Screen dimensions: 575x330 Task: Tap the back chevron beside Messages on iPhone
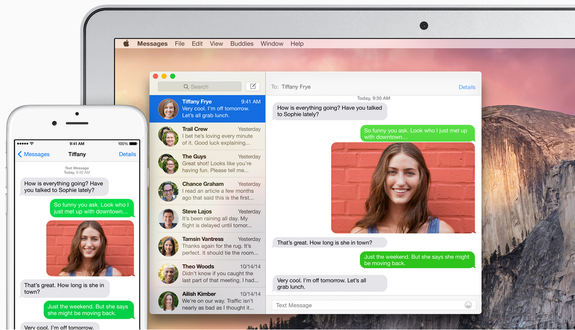point(20,154)
